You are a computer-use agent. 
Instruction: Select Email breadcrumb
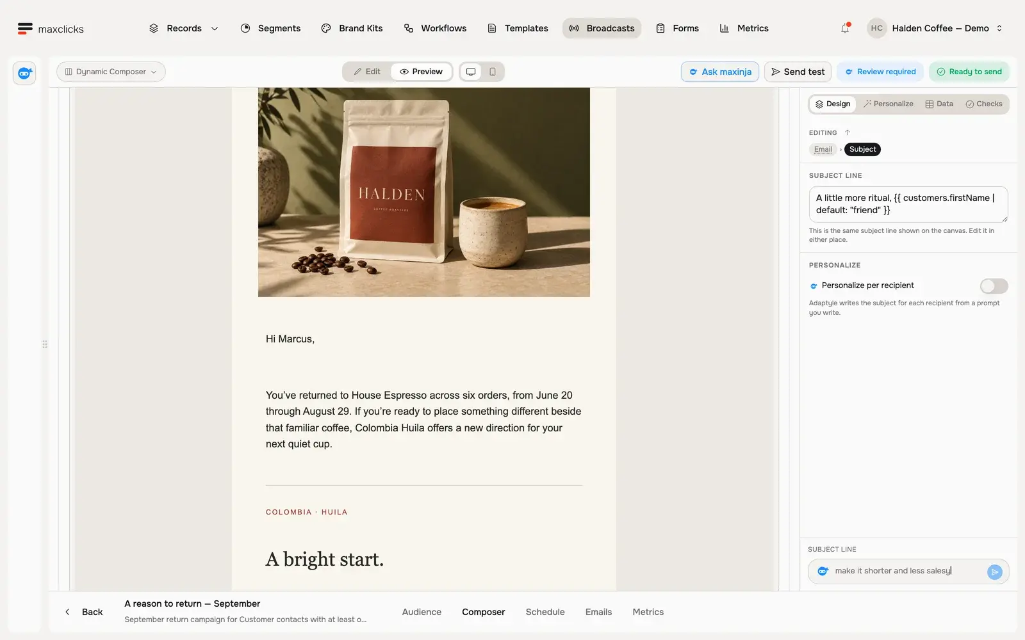pos(823,149)
